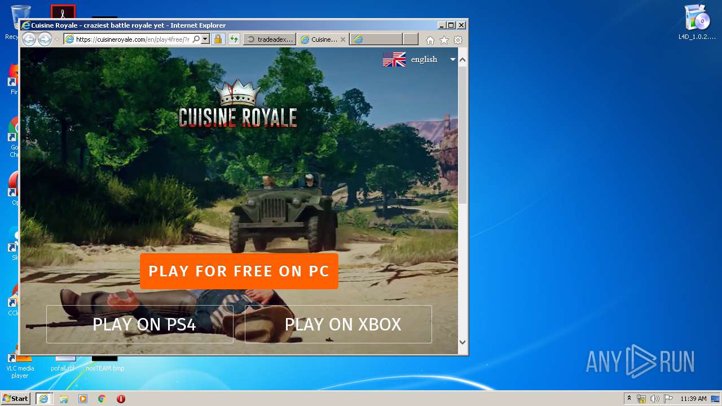Click the address bar URL field

tap(133, 39)
